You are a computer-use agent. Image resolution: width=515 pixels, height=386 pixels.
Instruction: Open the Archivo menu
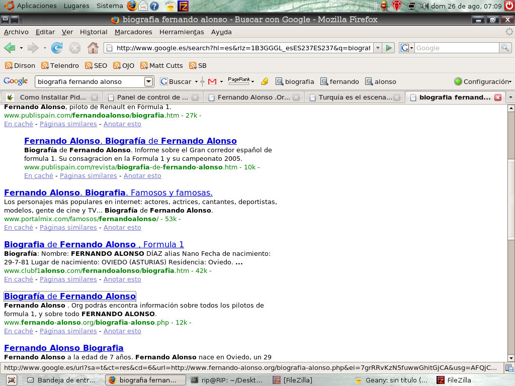point(16,32)
